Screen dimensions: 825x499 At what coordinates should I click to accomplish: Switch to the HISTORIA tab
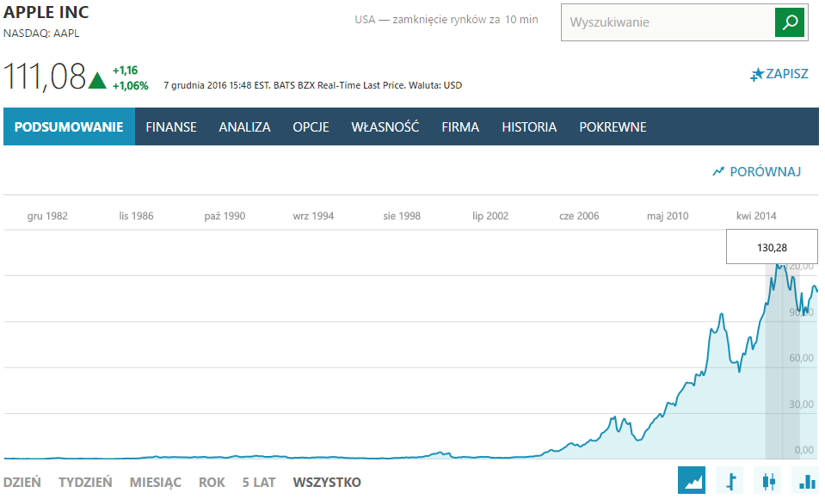pyautogui.click(x=529, y=126)
